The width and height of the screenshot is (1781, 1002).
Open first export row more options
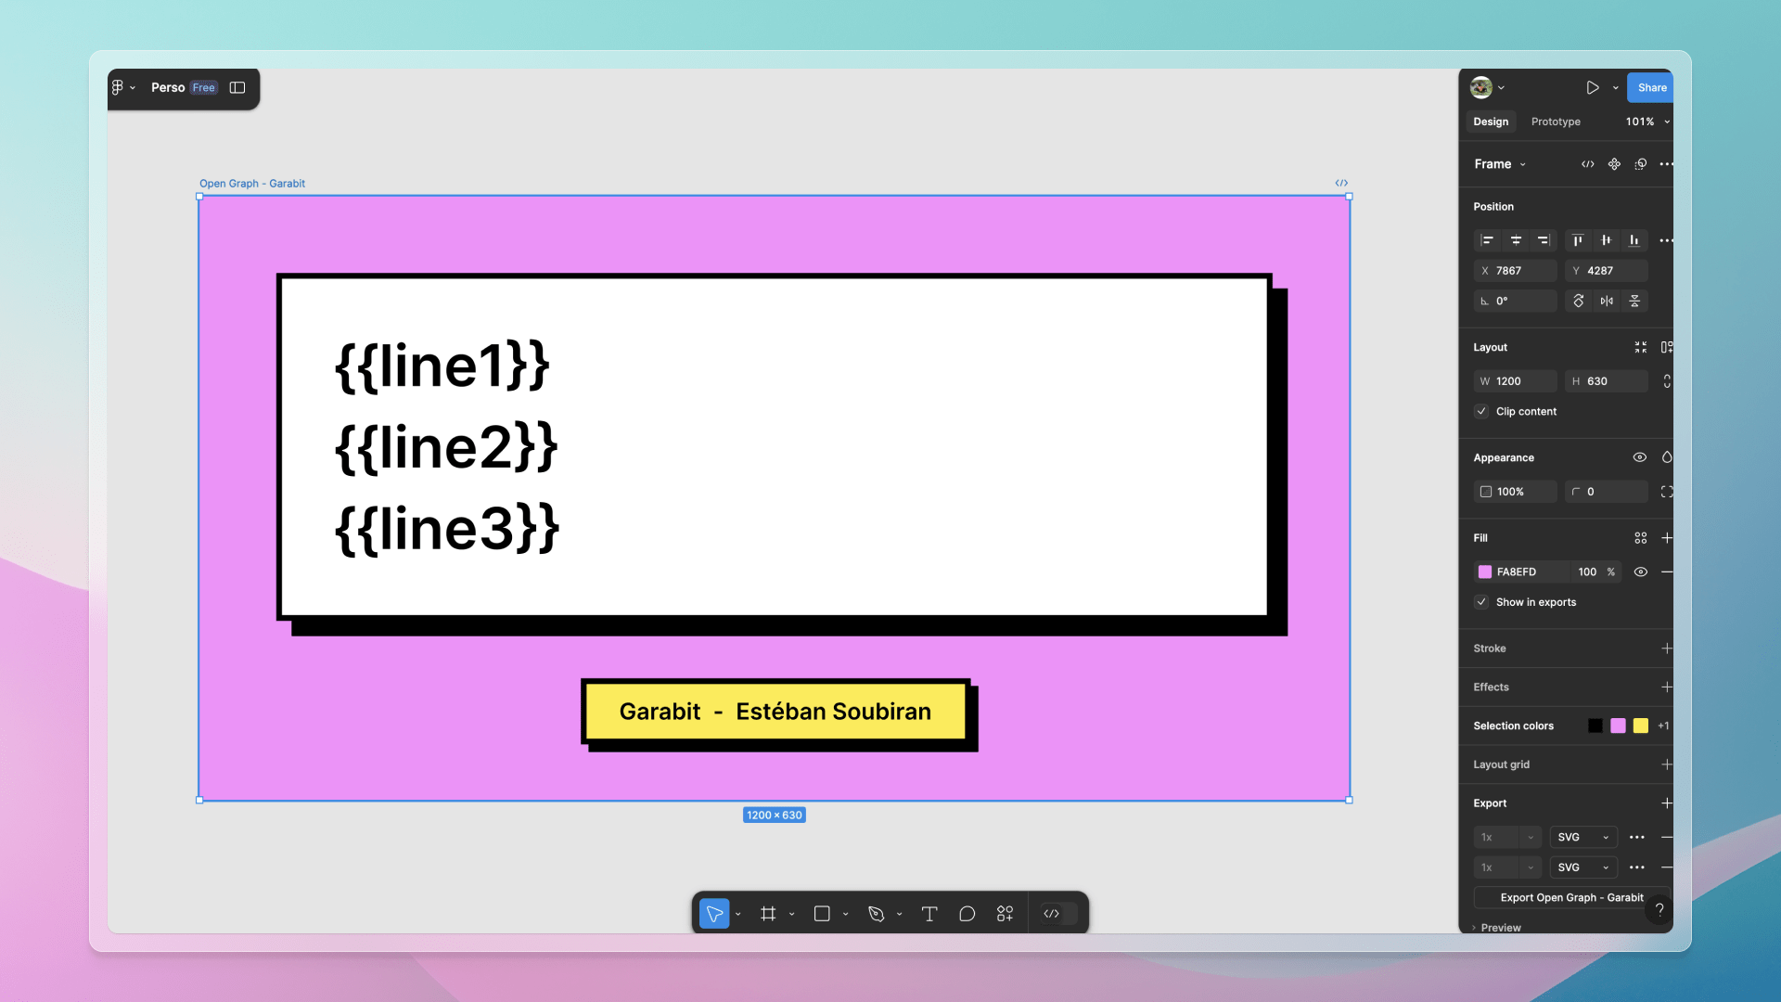pyautogui.click(x=1637, y=837)
